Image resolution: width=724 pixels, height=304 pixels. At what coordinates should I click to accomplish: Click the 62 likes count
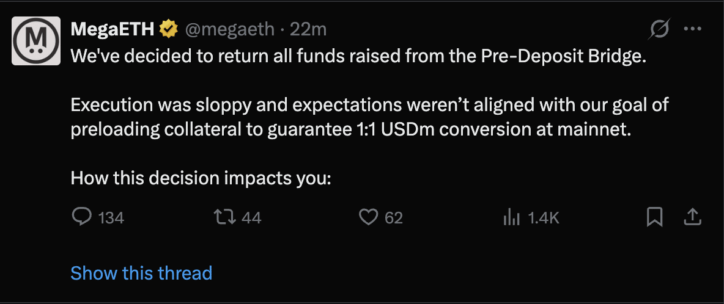click(x=394, y=217)
